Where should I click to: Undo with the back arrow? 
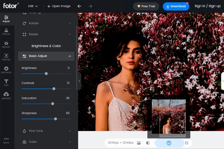coord(79,6)
